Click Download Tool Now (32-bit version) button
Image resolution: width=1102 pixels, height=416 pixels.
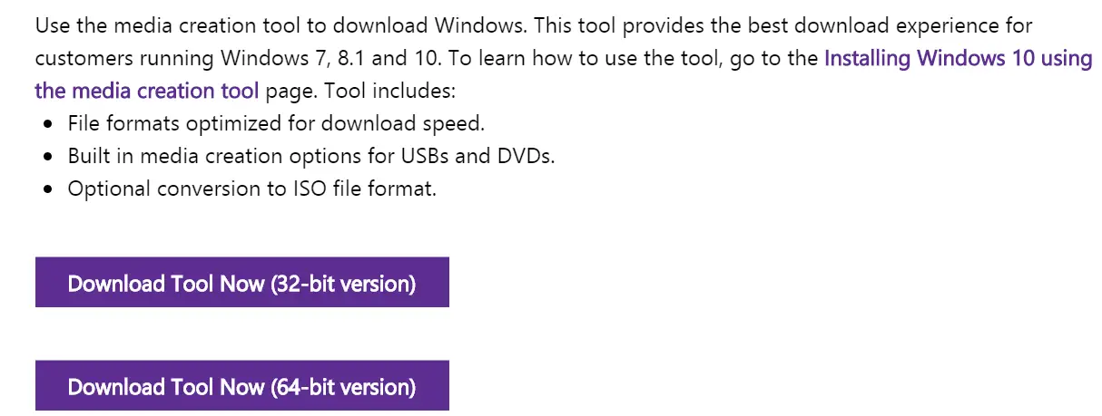pos(241,283)
